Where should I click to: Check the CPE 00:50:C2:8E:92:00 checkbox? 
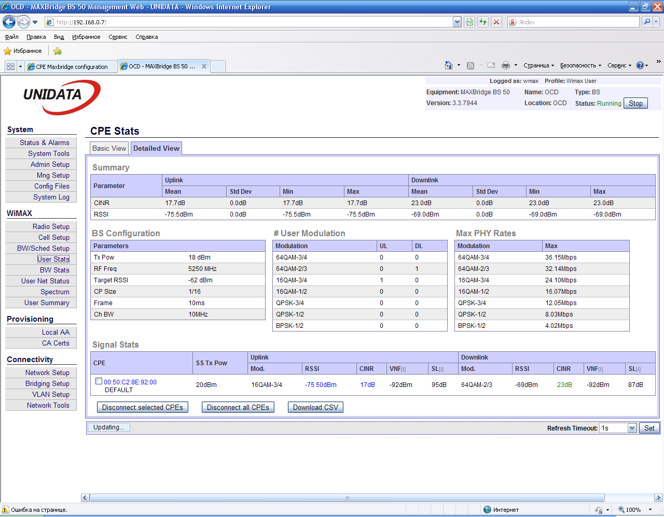click(x=99, y=381)
